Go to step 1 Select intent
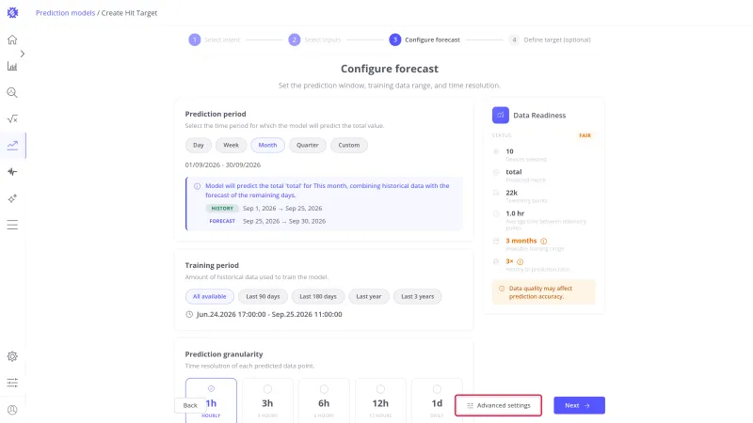The image size is (753, 423). [215, 39]
